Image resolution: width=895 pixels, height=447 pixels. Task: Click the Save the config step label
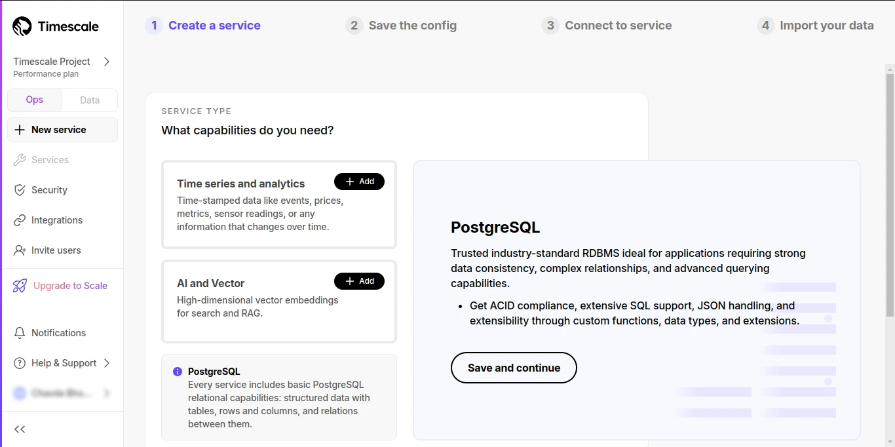413,26
